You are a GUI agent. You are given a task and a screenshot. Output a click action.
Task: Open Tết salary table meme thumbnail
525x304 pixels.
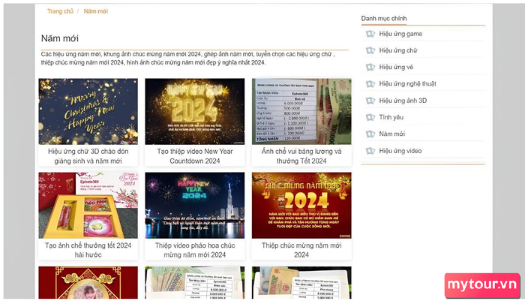(x=301, y=112)
